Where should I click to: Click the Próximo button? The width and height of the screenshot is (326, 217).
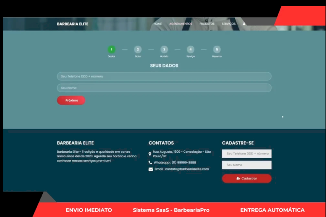tap(71, 100)
